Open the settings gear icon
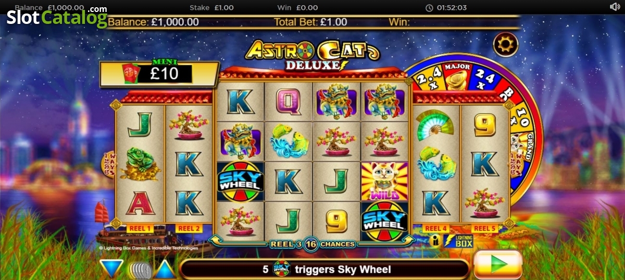Viewport: 625px width, 280px height. 506,45
